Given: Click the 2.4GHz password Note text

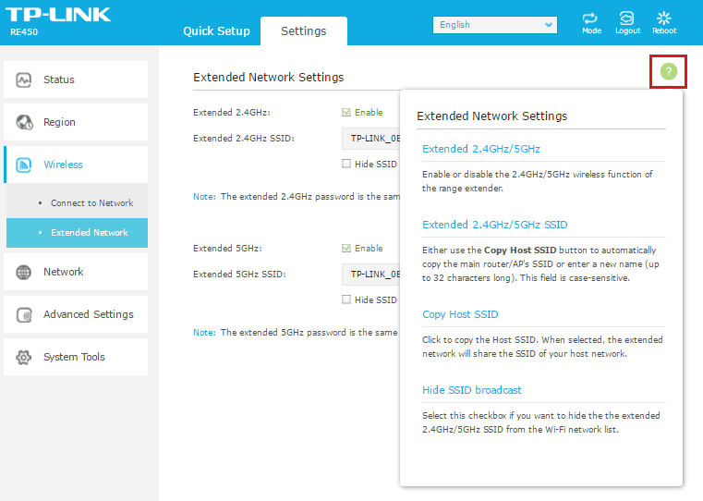Looking at the screenshot, I should (297, 197).
